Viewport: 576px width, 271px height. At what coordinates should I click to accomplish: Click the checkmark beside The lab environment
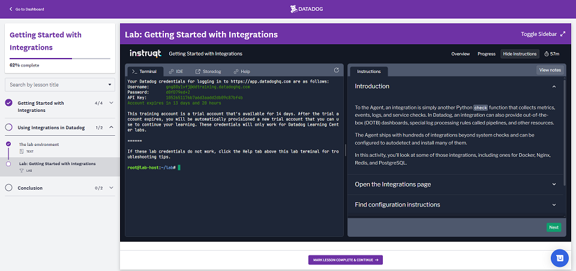tap(8, 144)
